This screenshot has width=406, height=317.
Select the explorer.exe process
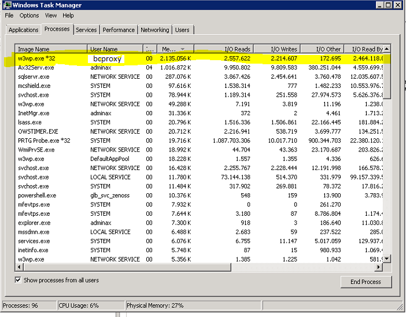[x=199, y=223]
